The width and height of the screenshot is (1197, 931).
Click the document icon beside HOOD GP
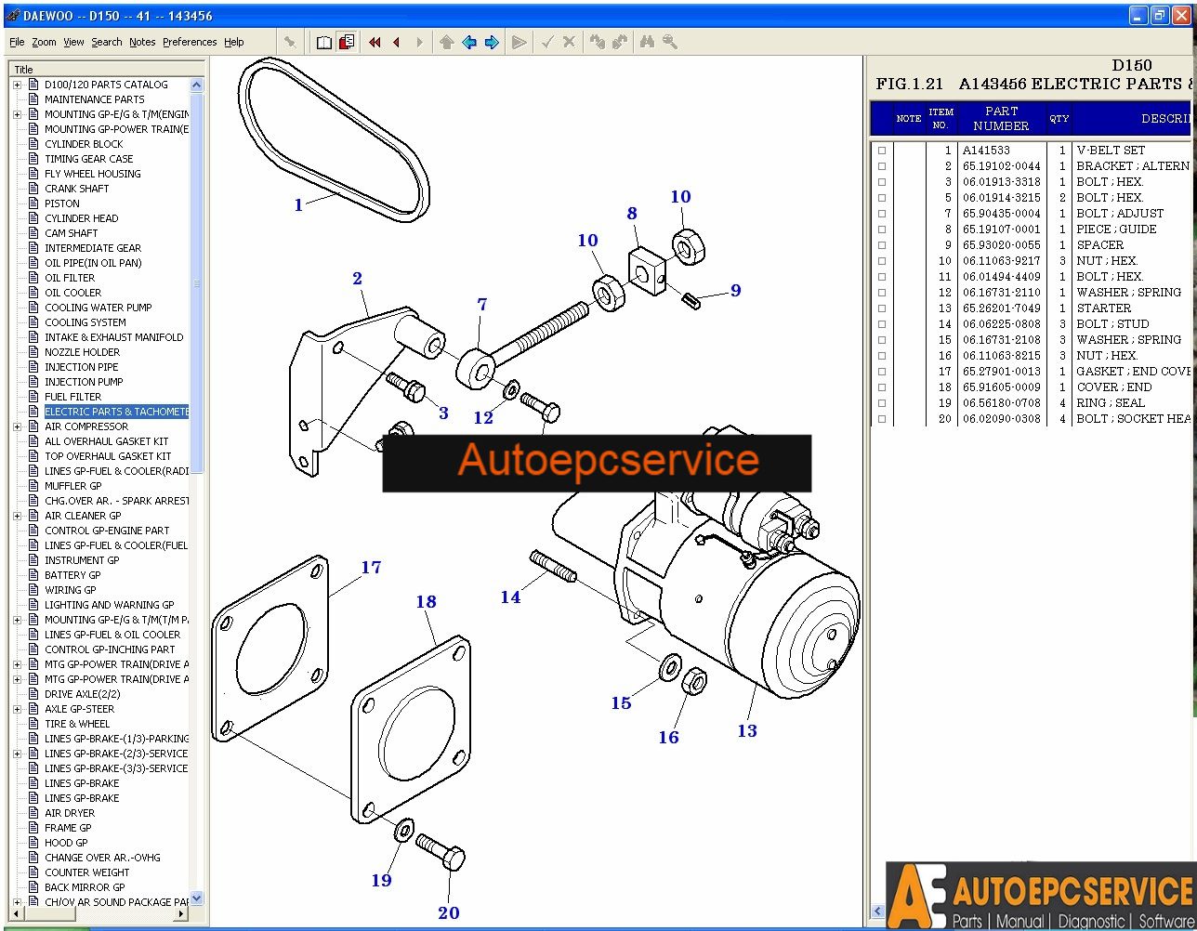point(33,843)
